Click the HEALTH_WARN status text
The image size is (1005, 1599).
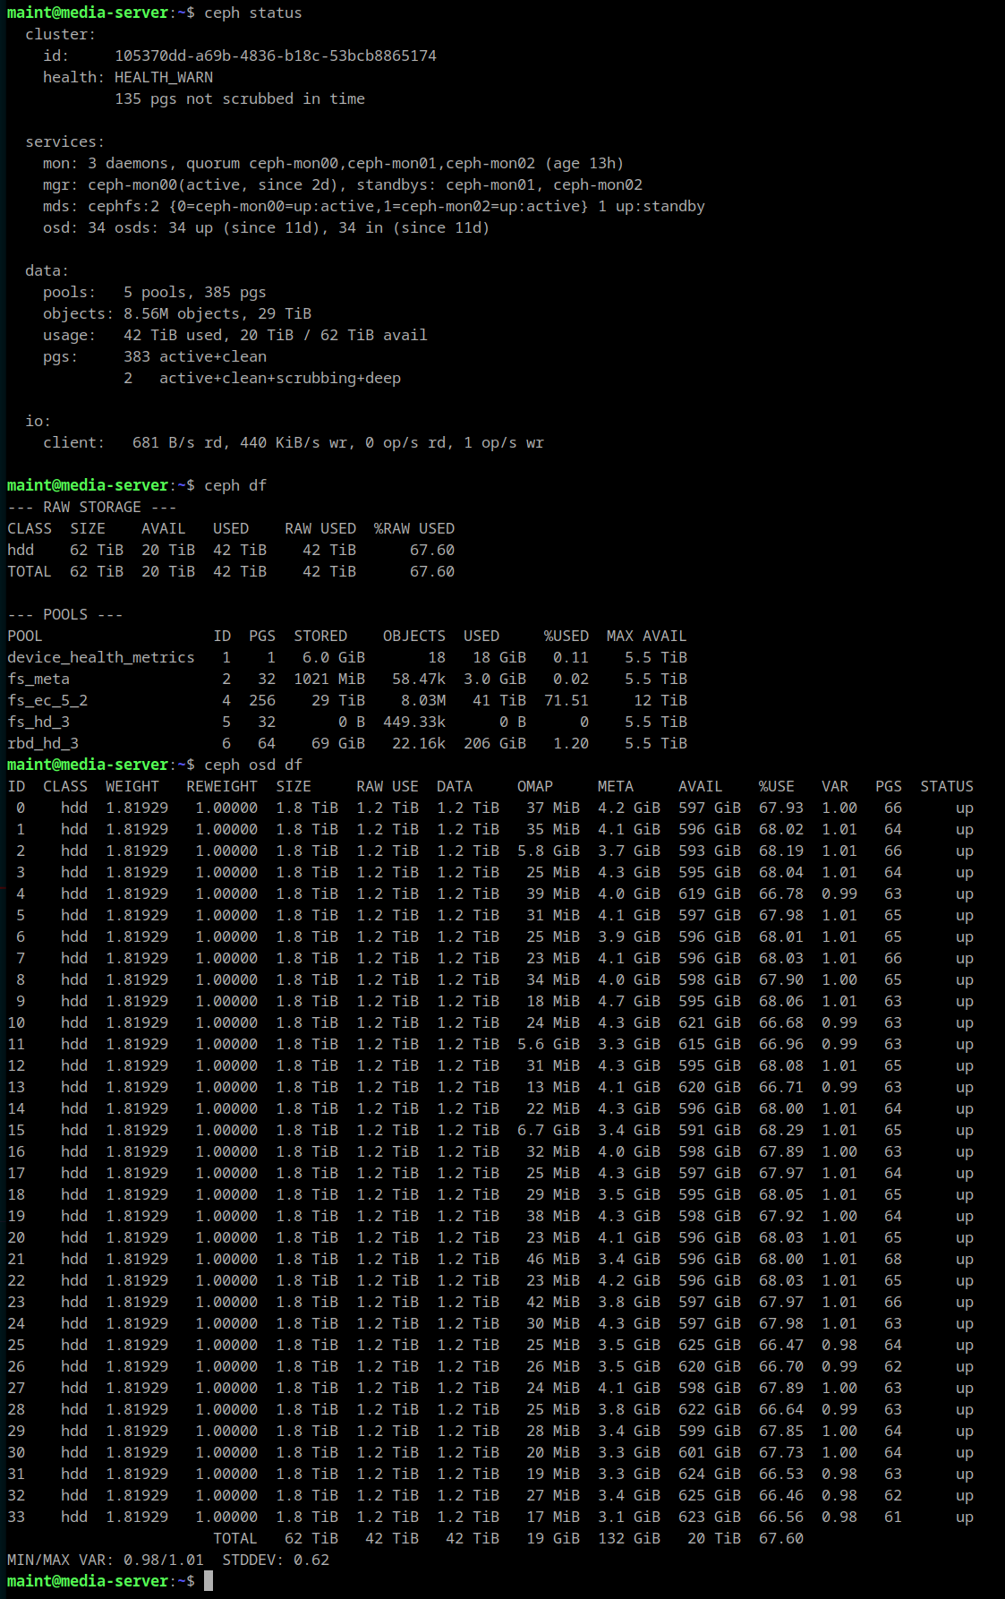pyautogui.click(x=163, y=78)
